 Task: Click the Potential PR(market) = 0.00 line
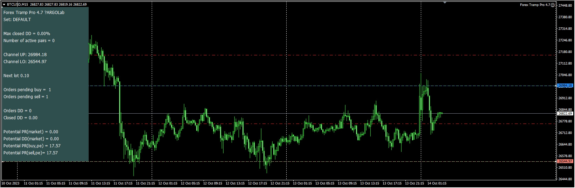pyautogui.click(x=31, y=132)
